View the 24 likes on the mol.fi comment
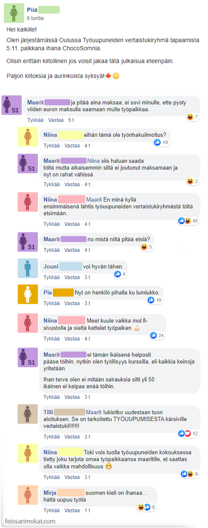 coord(158,335)
